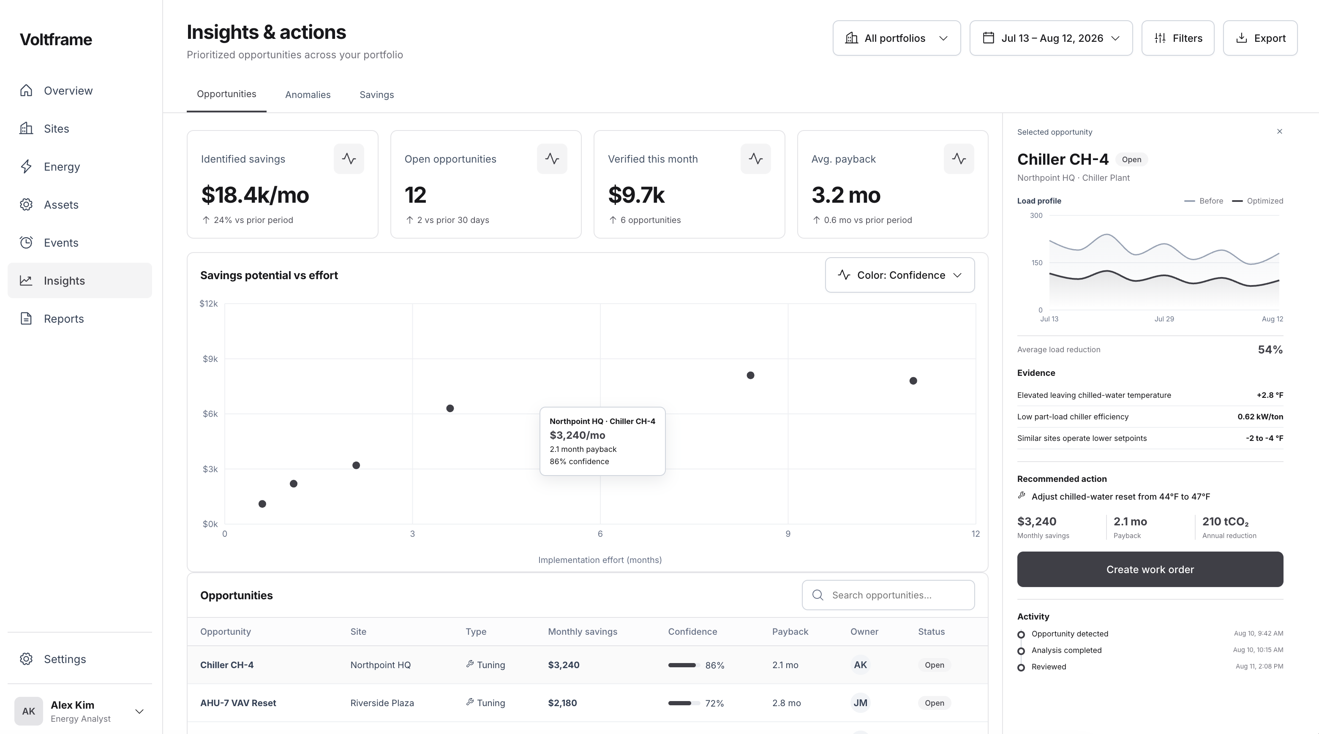Open Events from the sidebar

point(79,242)
